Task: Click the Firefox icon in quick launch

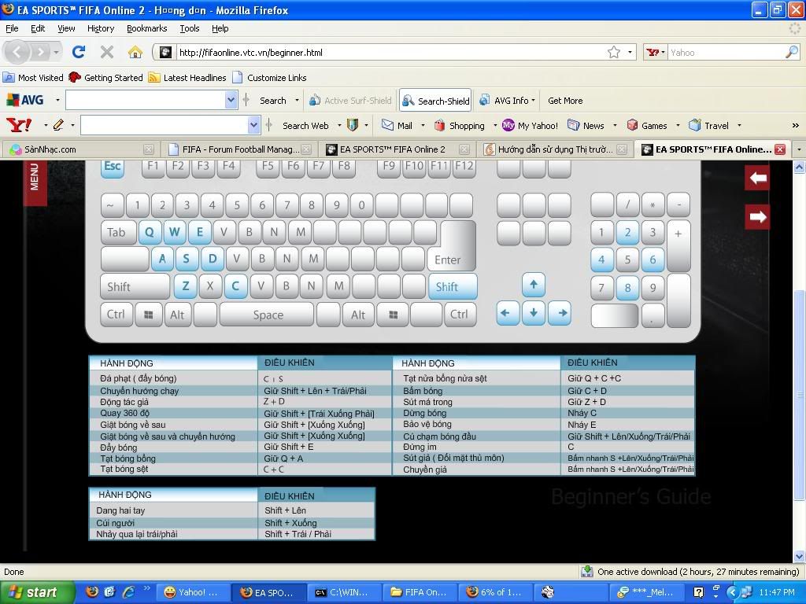Action: pos(92,591)
